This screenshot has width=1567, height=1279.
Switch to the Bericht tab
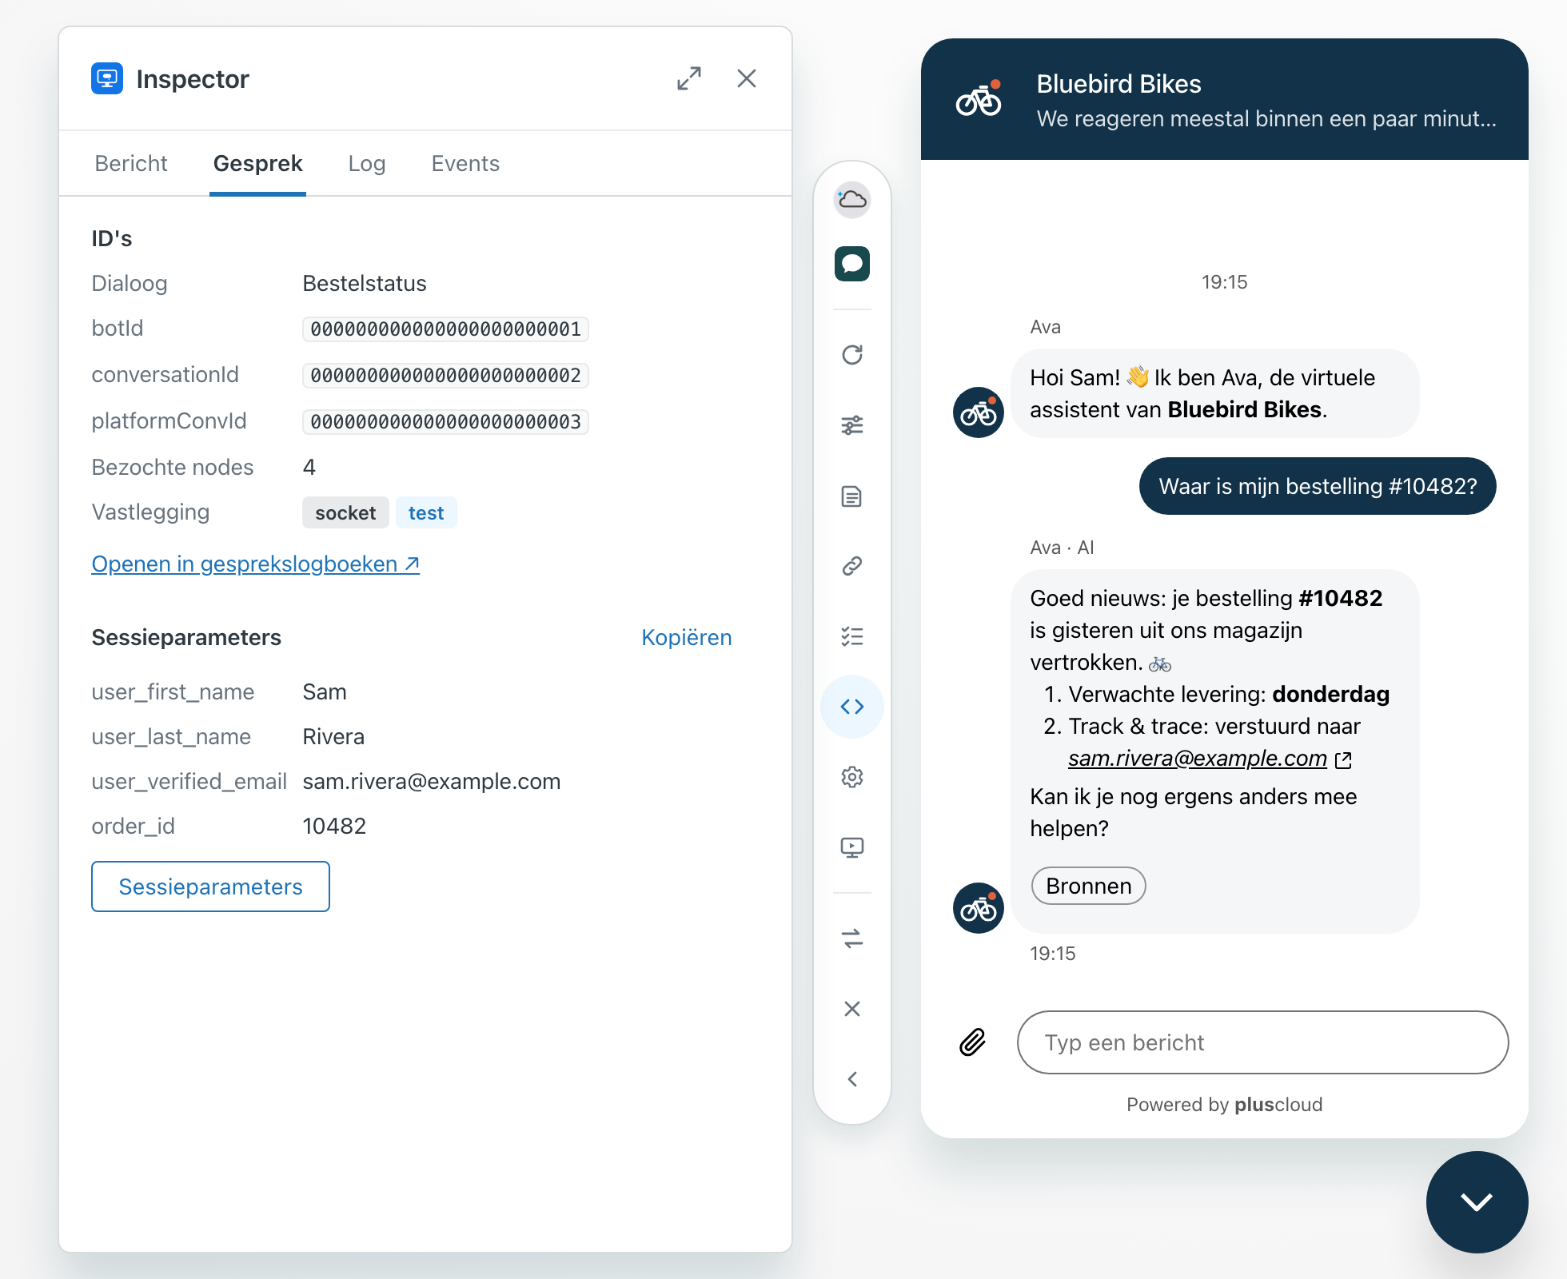(x=131, y=164)
